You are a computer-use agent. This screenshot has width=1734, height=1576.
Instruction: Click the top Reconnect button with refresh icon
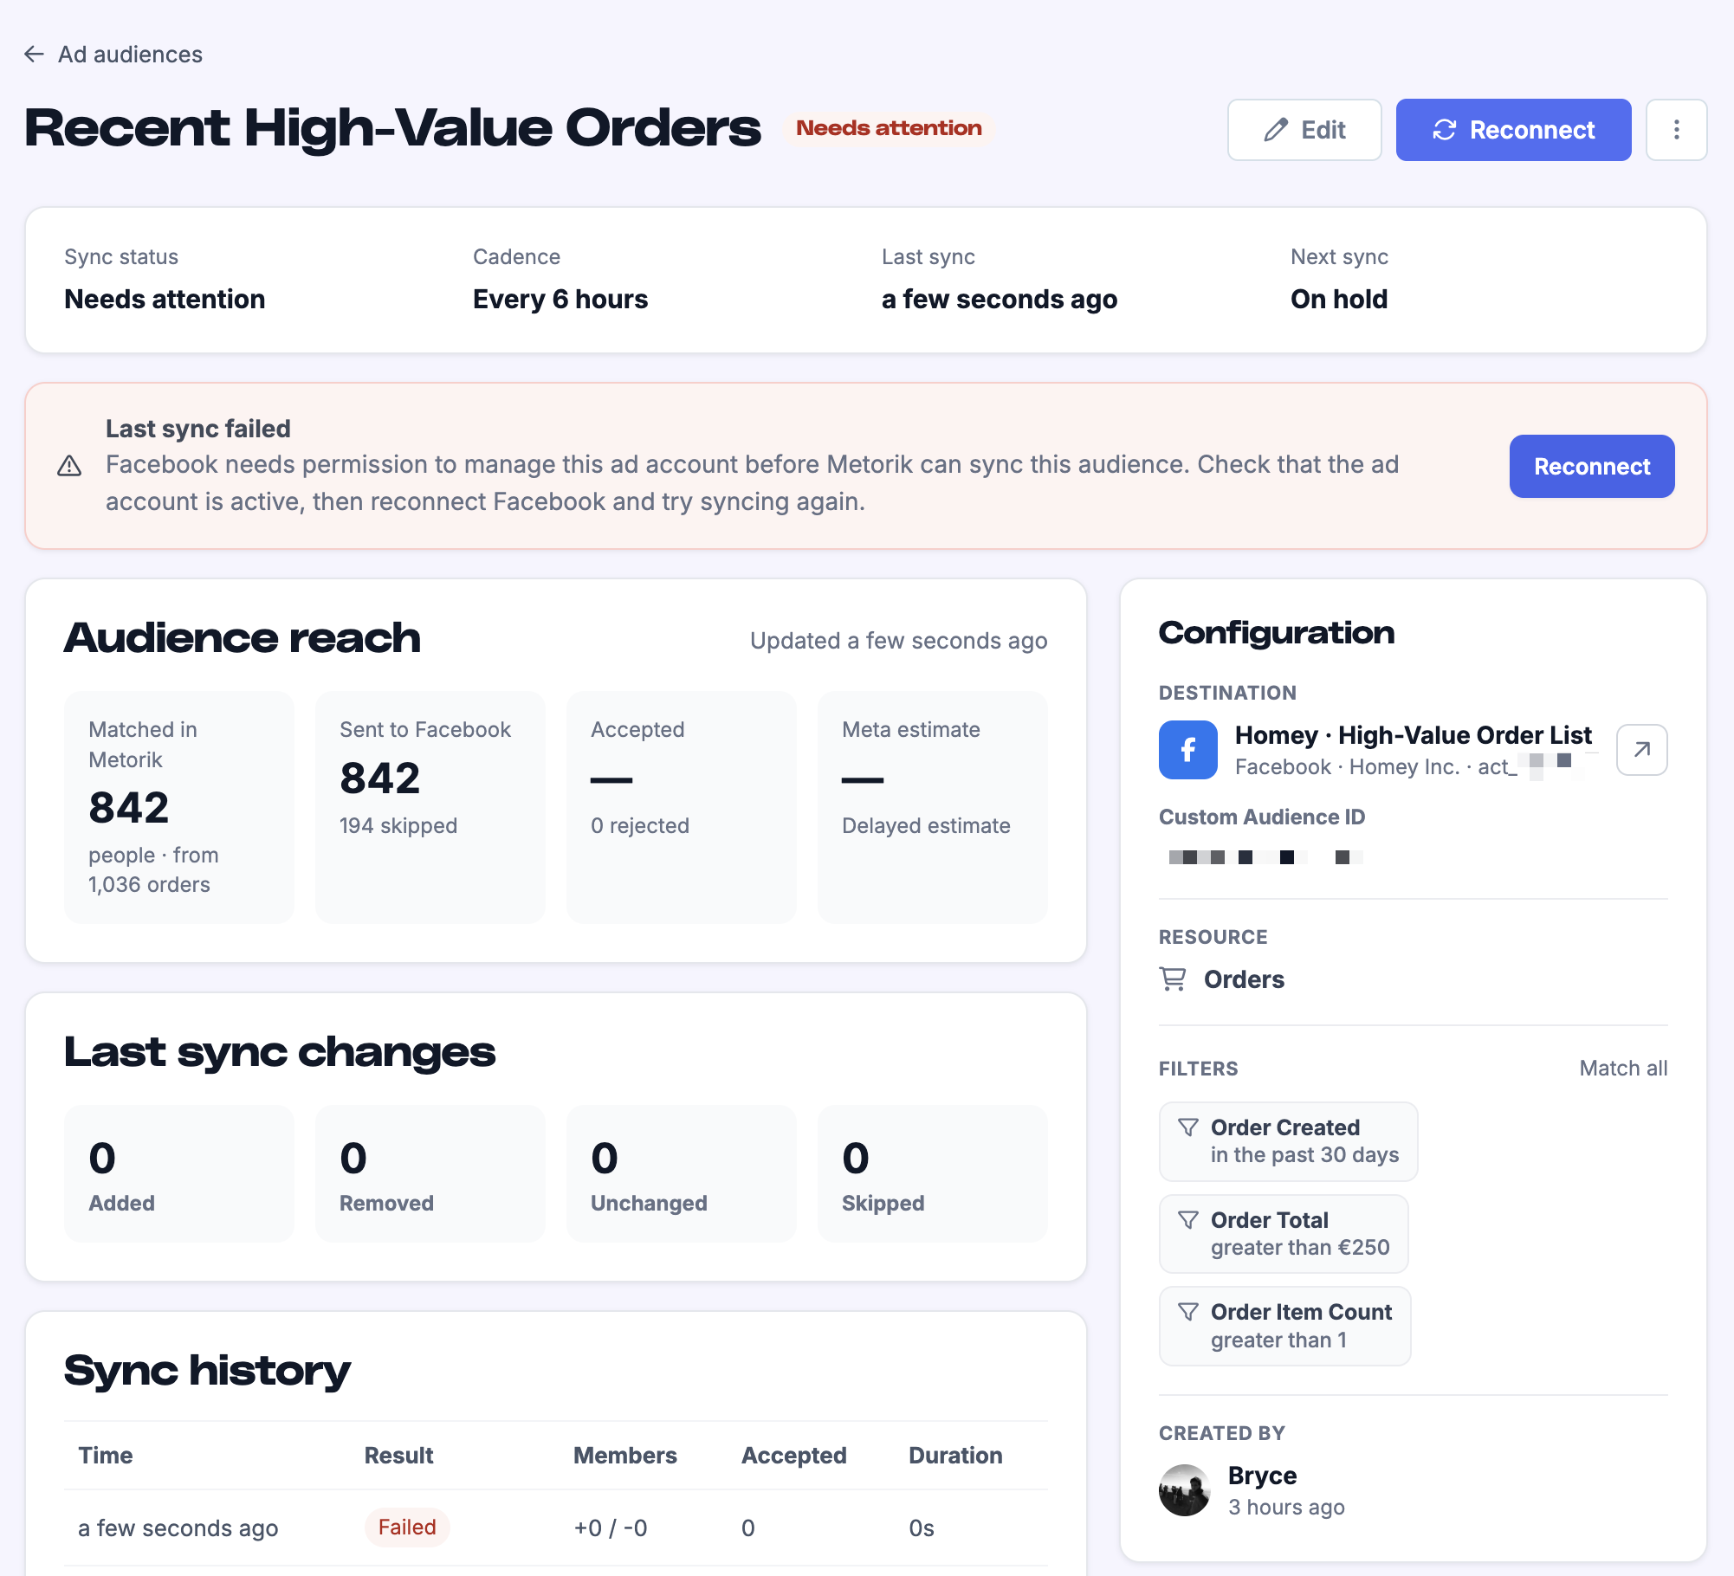tap(1513, 130)
